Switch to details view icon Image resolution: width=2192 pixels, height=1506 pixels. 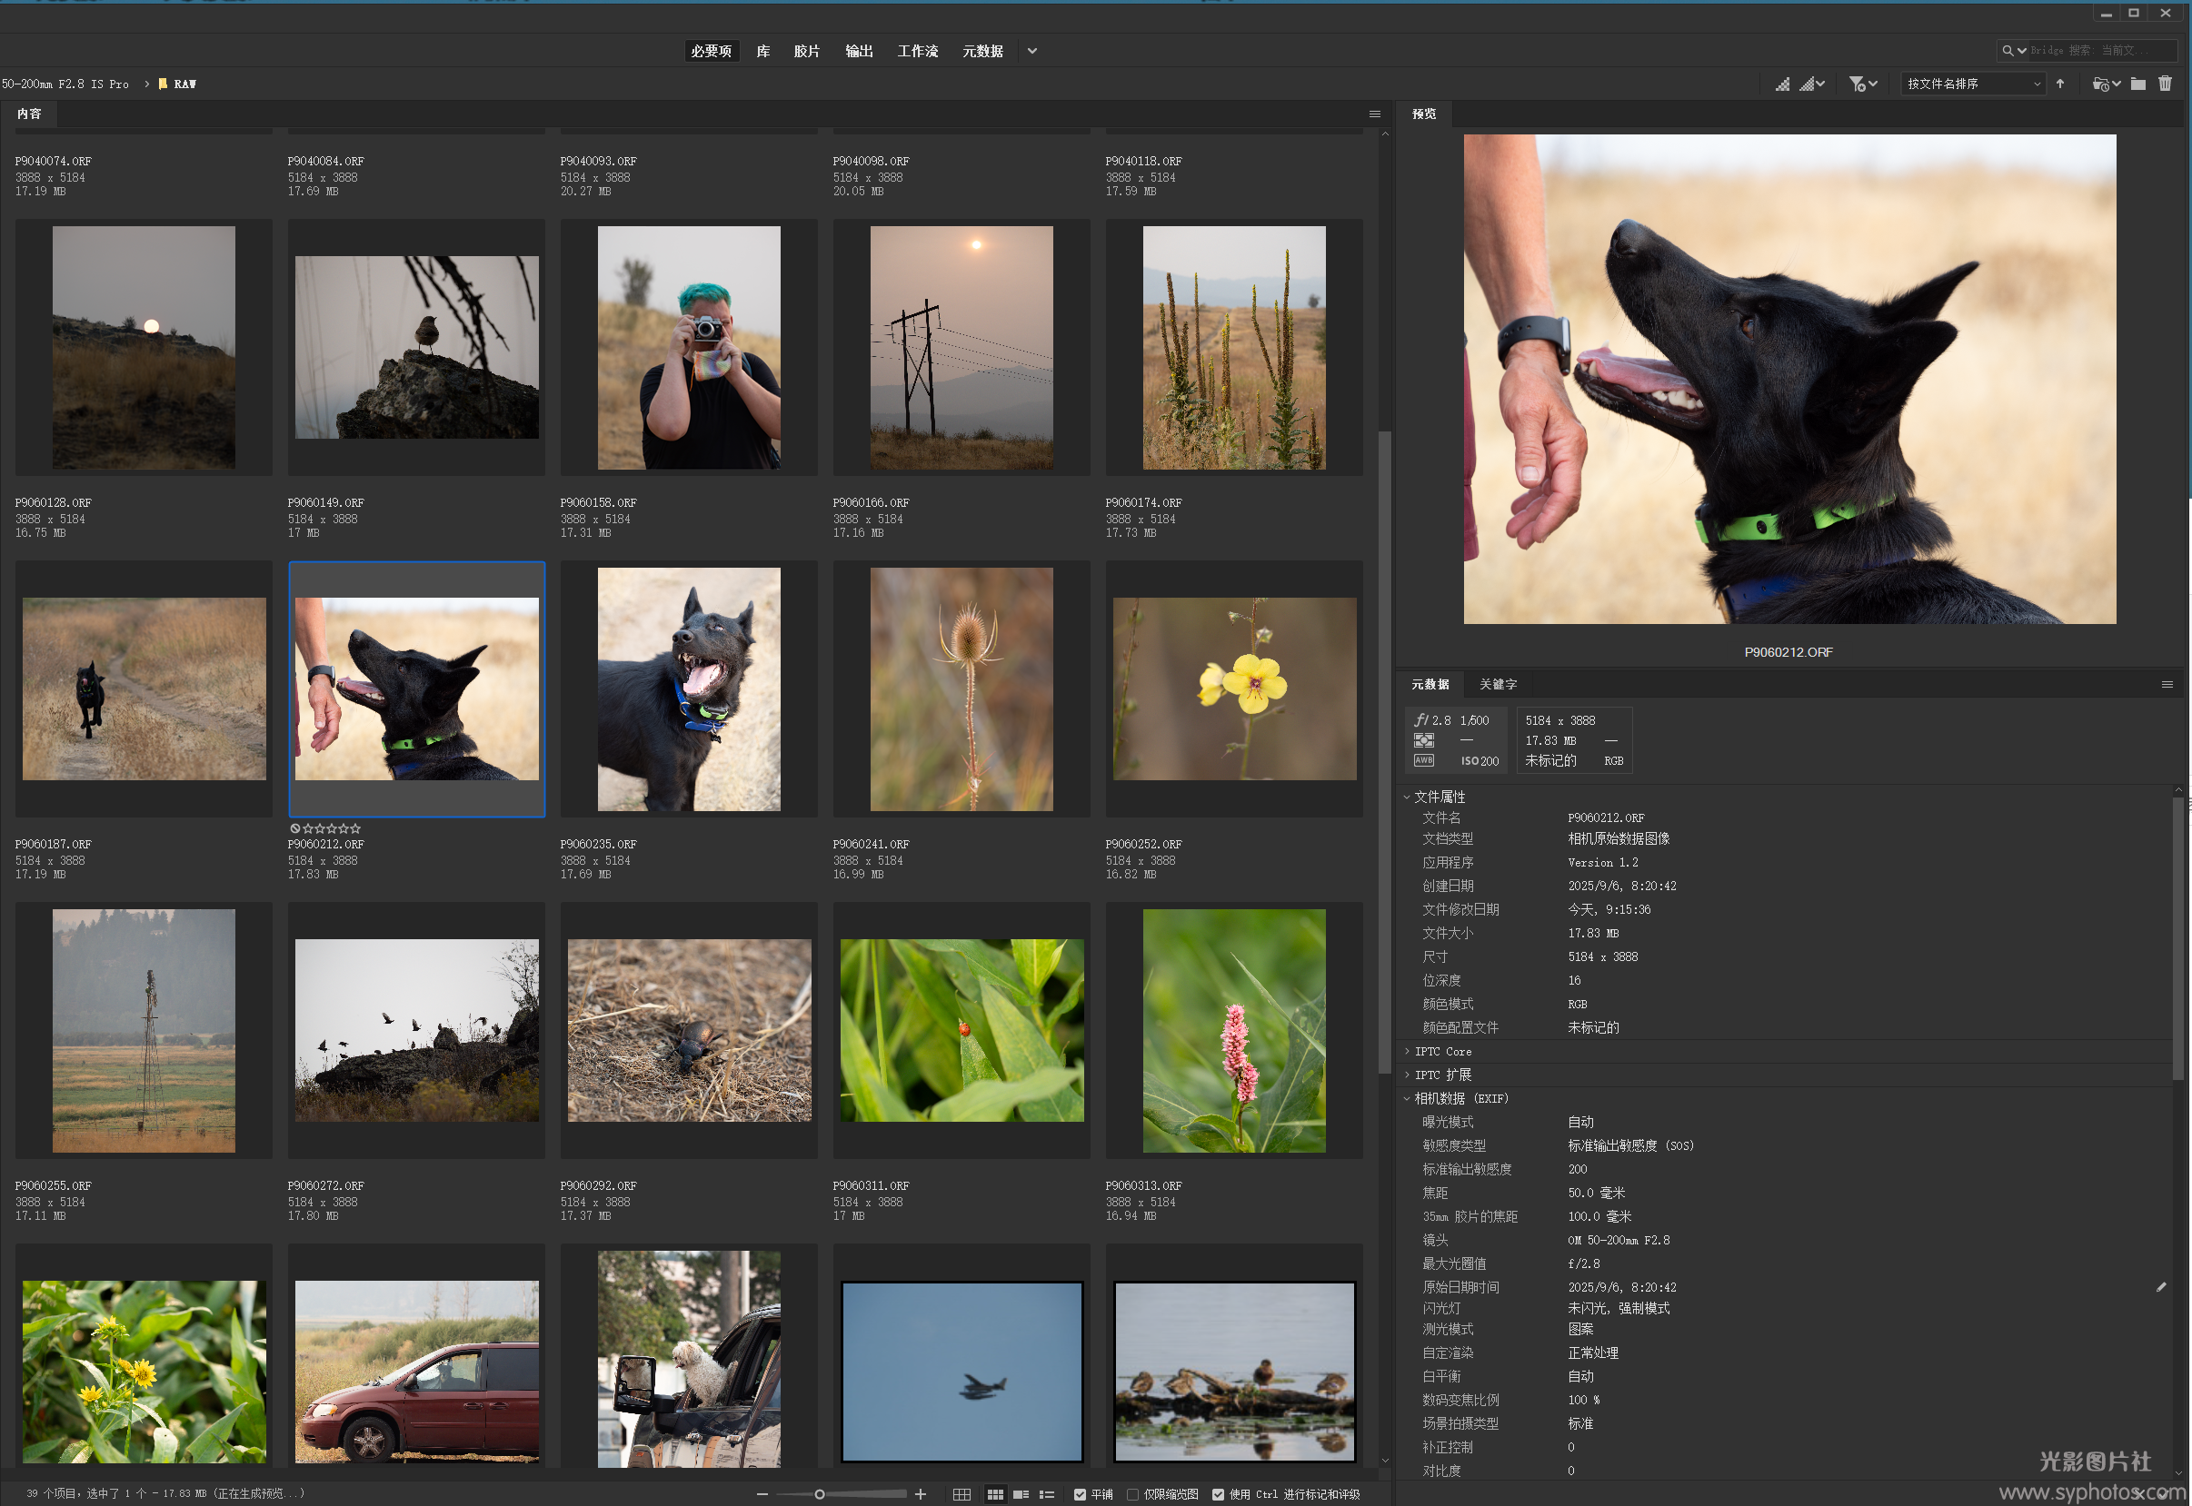pos(1021,1493)
